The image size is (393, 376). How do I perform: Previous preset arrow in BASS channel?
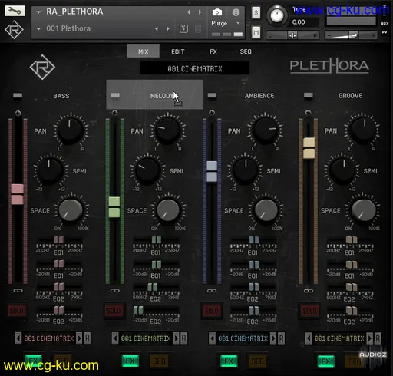click(x=18, y=338)
